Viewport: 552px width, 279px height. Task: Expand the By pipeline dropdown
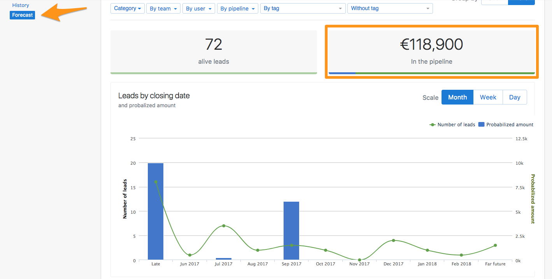pyautogui.click(x=237, y=9)
